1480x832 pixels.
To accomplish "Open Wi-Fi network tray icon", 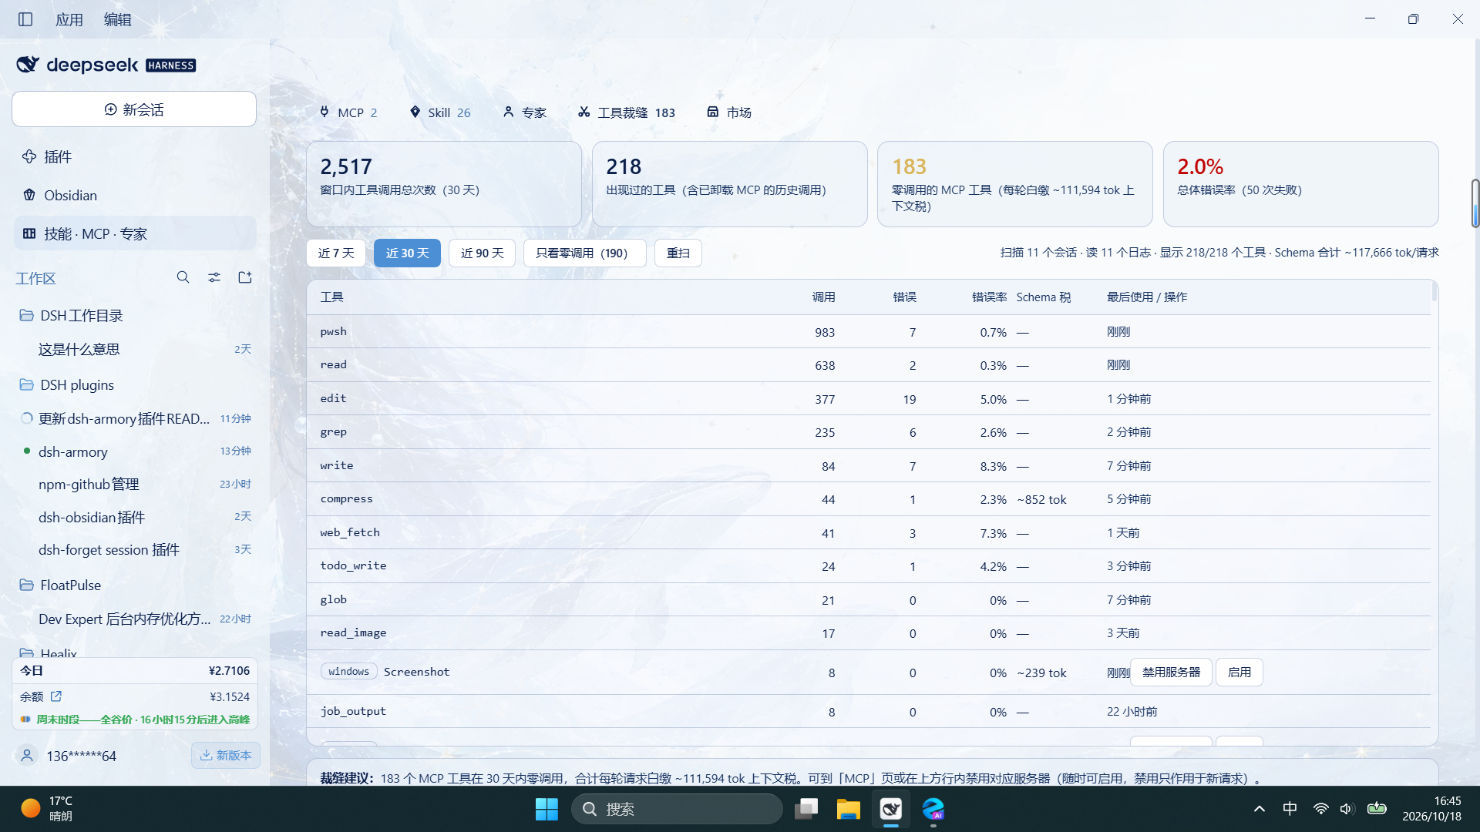I will (1321, 809).
